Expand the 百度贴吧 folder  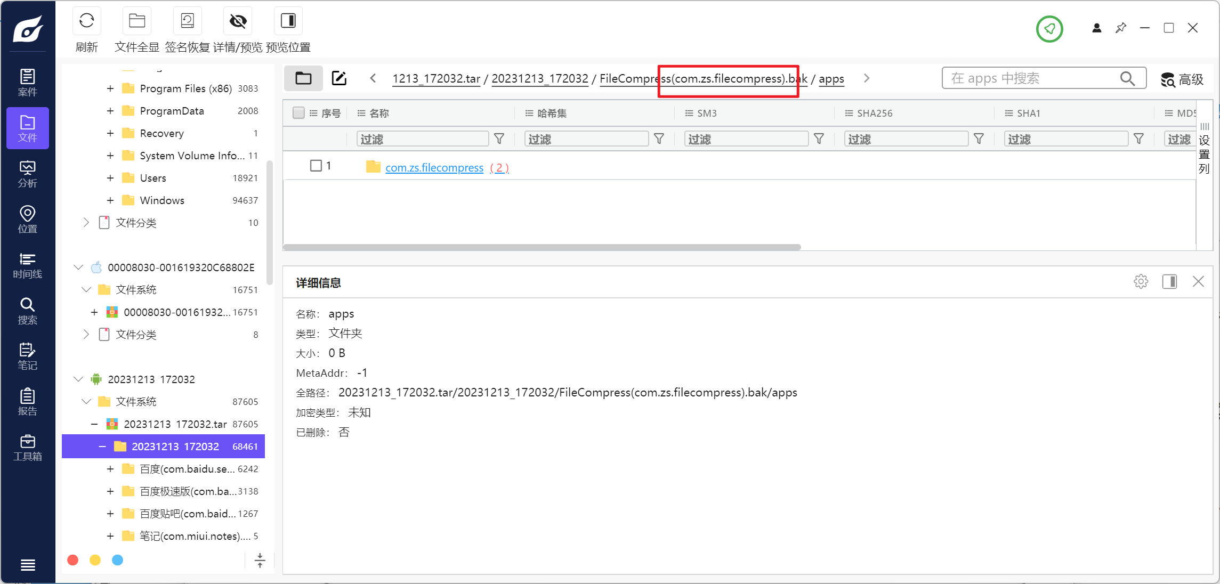[110, 514]
